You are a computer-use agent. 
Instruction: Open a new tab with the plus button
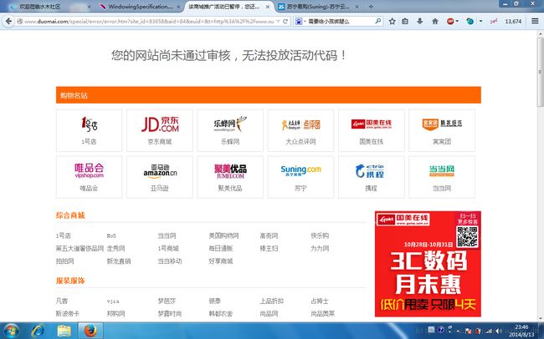point(371,7)
